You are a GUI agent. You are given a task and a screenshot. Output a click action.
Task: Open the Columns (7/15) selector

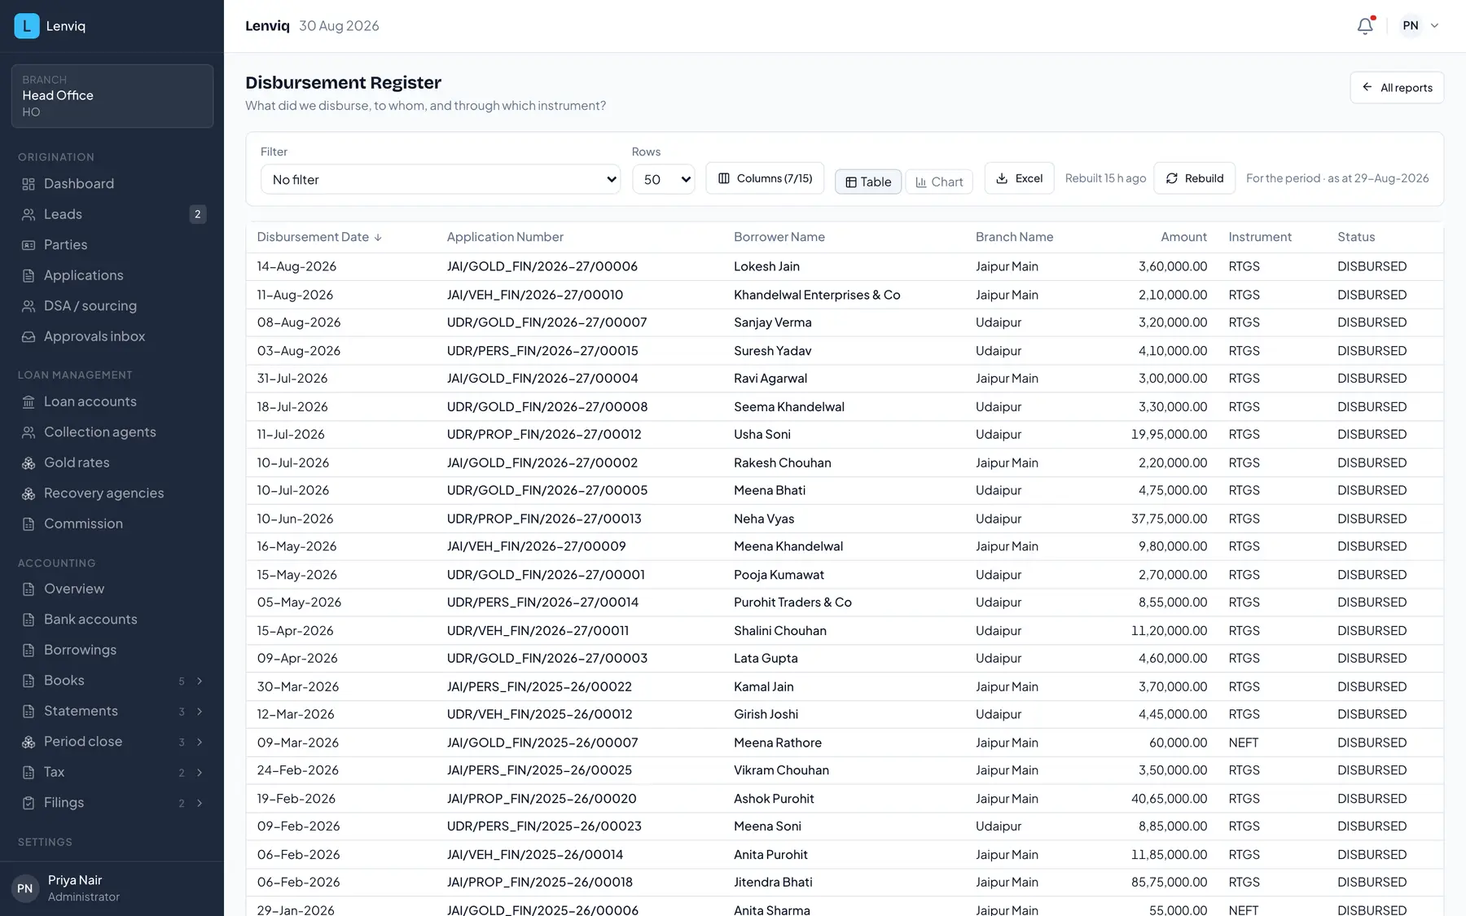pos(765,178)
